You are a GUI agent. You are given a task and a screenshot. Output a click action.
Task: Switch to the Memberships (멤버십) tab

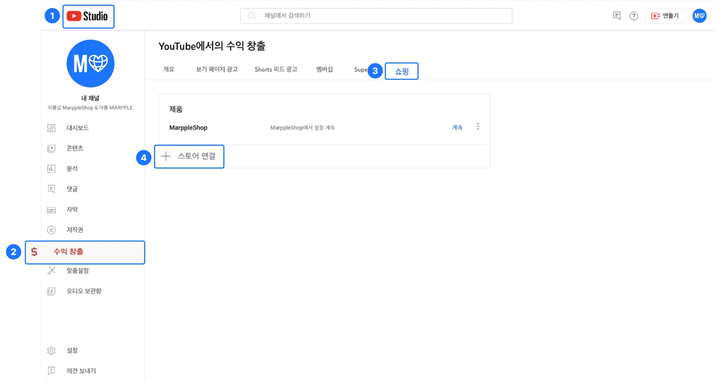click(x=324, y=70)
